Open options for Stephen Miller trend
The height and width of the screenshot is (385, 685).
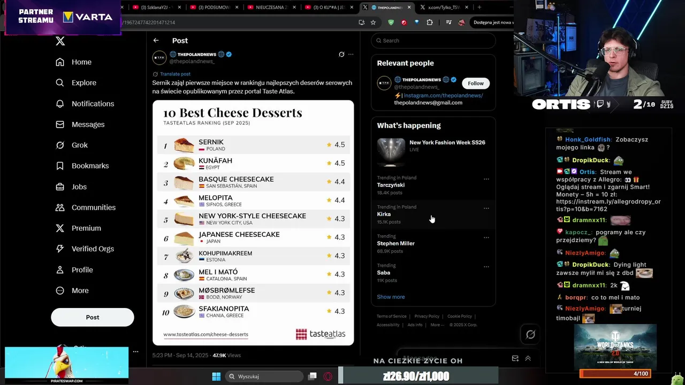(486, 237)
